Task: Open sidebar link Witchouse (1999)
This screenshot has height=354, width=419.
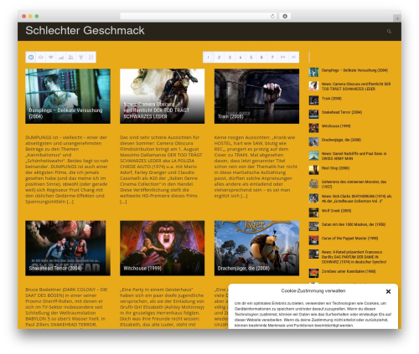Action: click(x=336, y=126)
